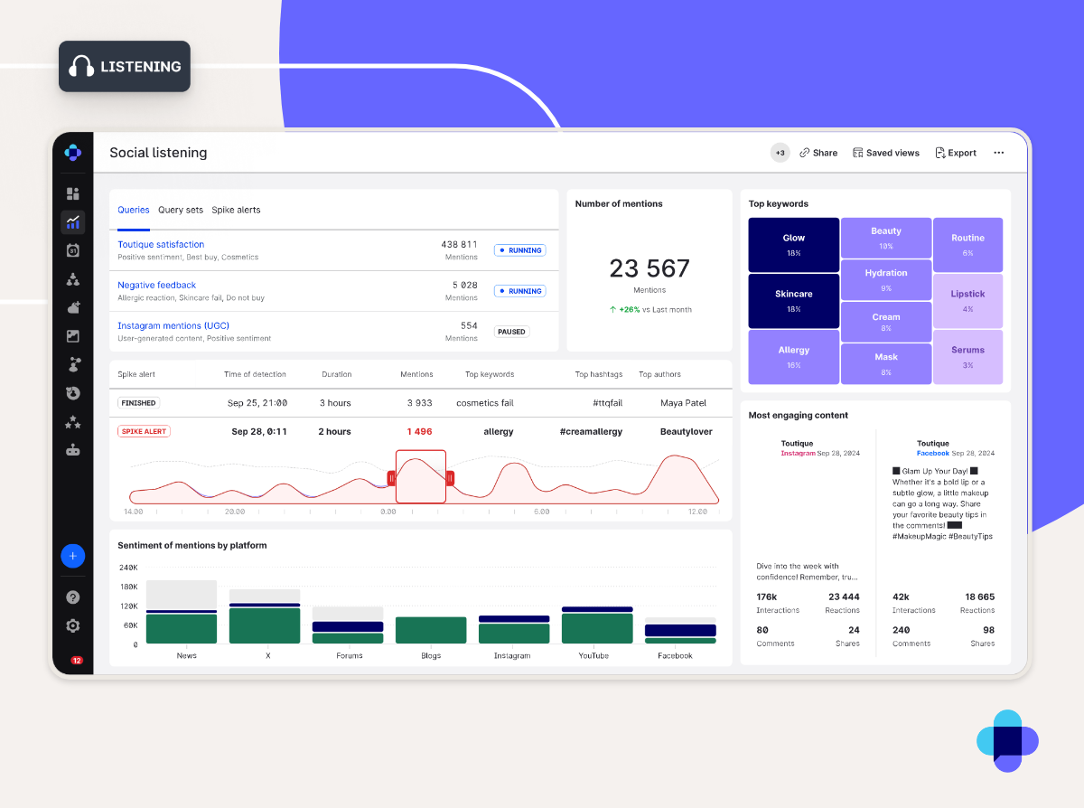Click RUNNING status of Negative feedback
Viewport: 1084px width, 808px height.
pos(519,291)
